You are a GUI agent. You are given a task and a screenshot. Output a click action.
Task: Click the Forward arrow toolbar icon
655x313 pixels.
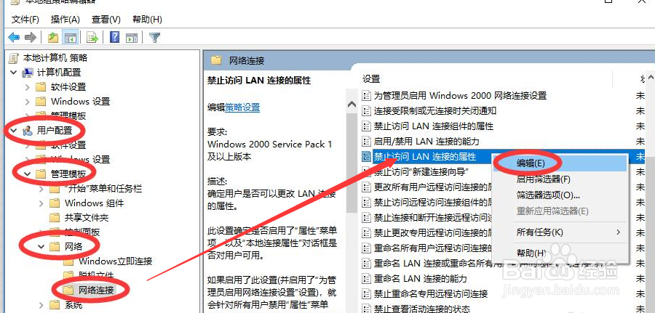pos(31,38)
